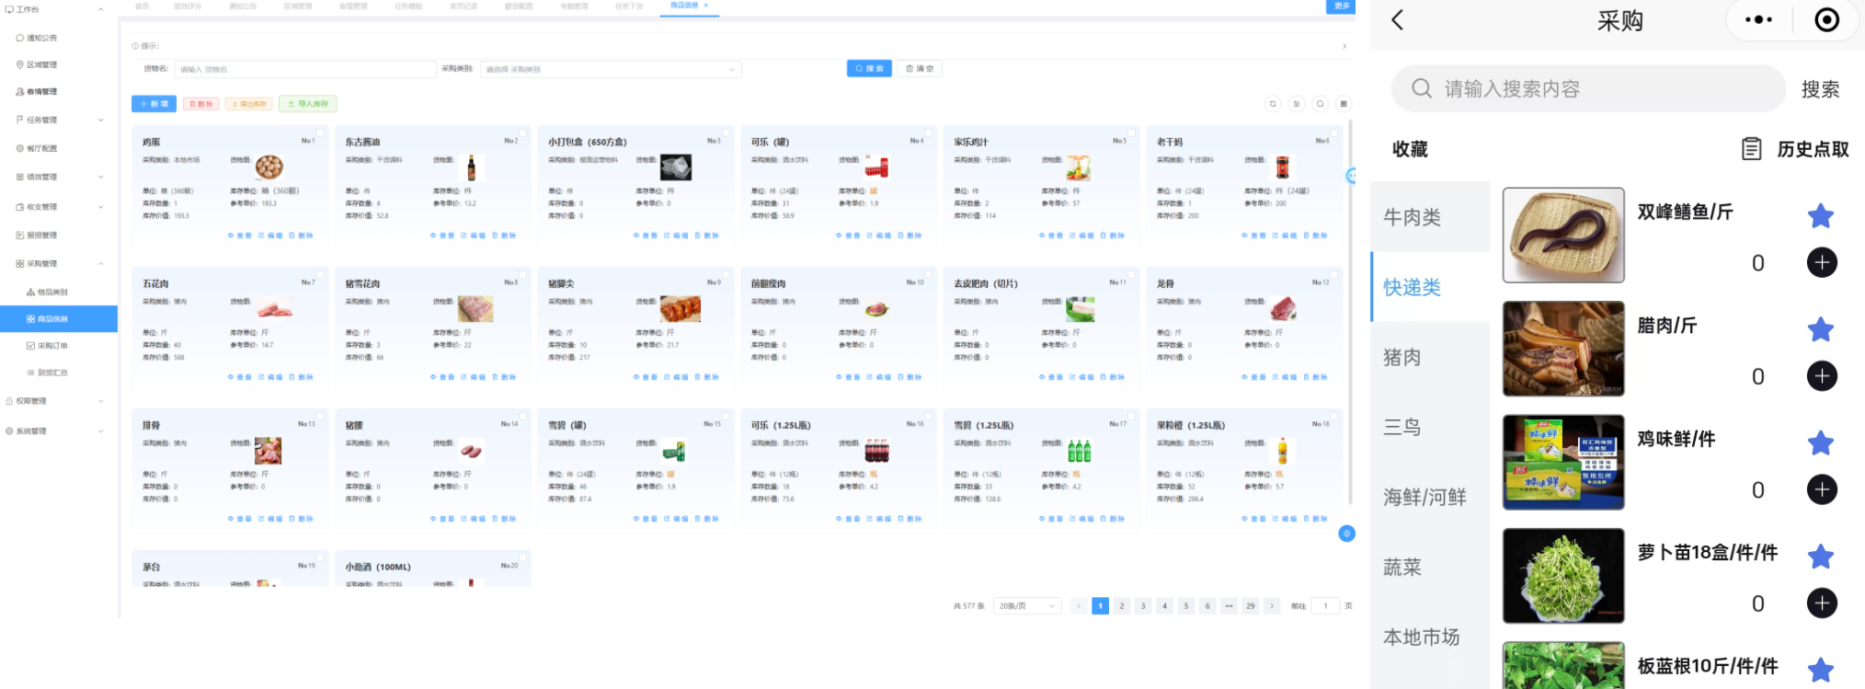Click the red 删除 batch button
Image resolution: width=1865 pixels, height=689 pixels.
(x=200, y=104)
